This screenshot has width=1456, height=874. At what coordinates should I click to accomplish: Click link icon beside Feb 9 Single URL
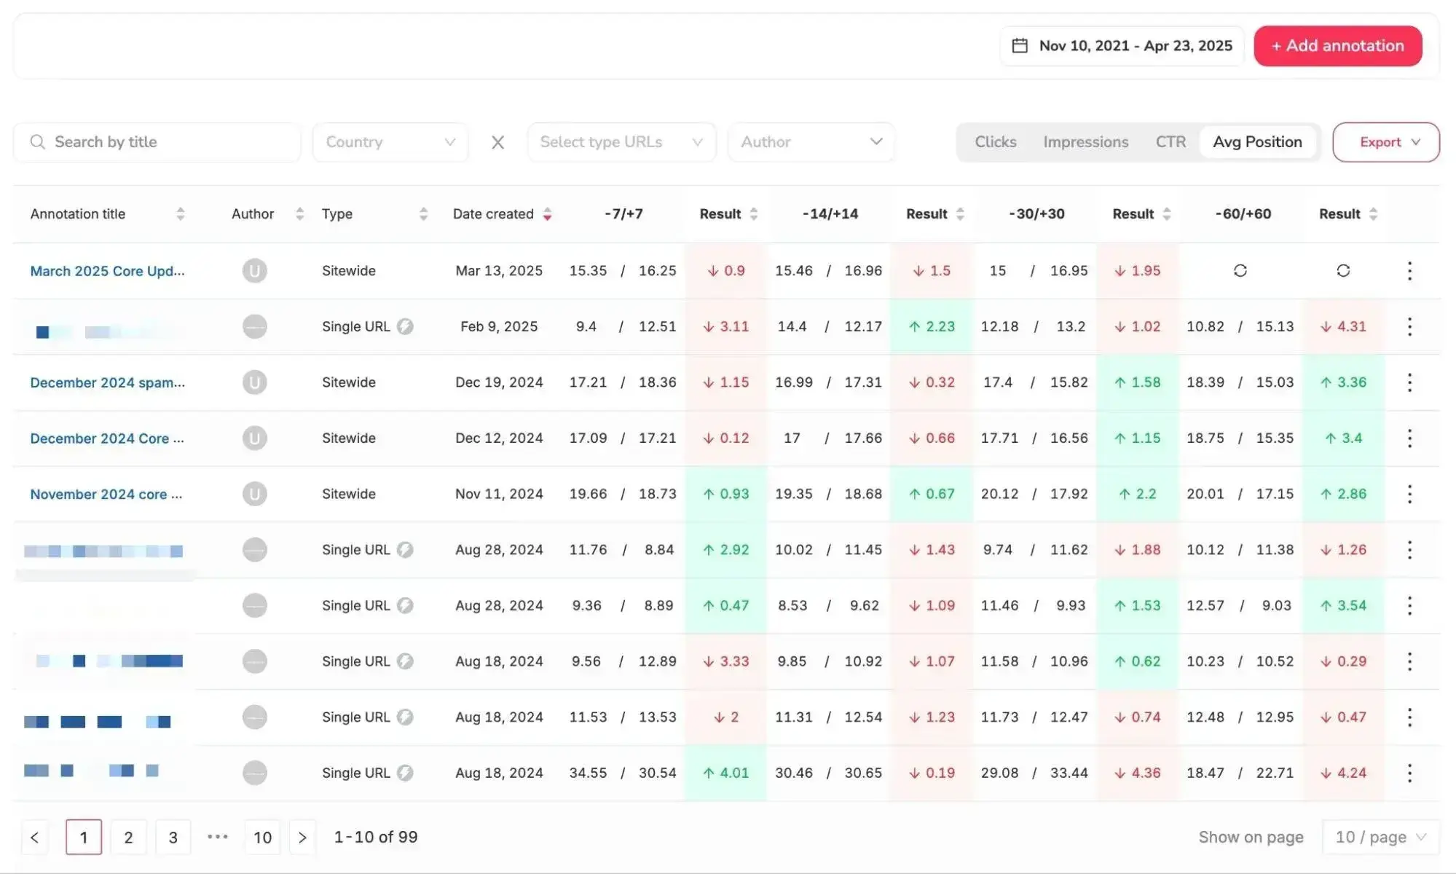pyautogui.click(x=406, y=326)
